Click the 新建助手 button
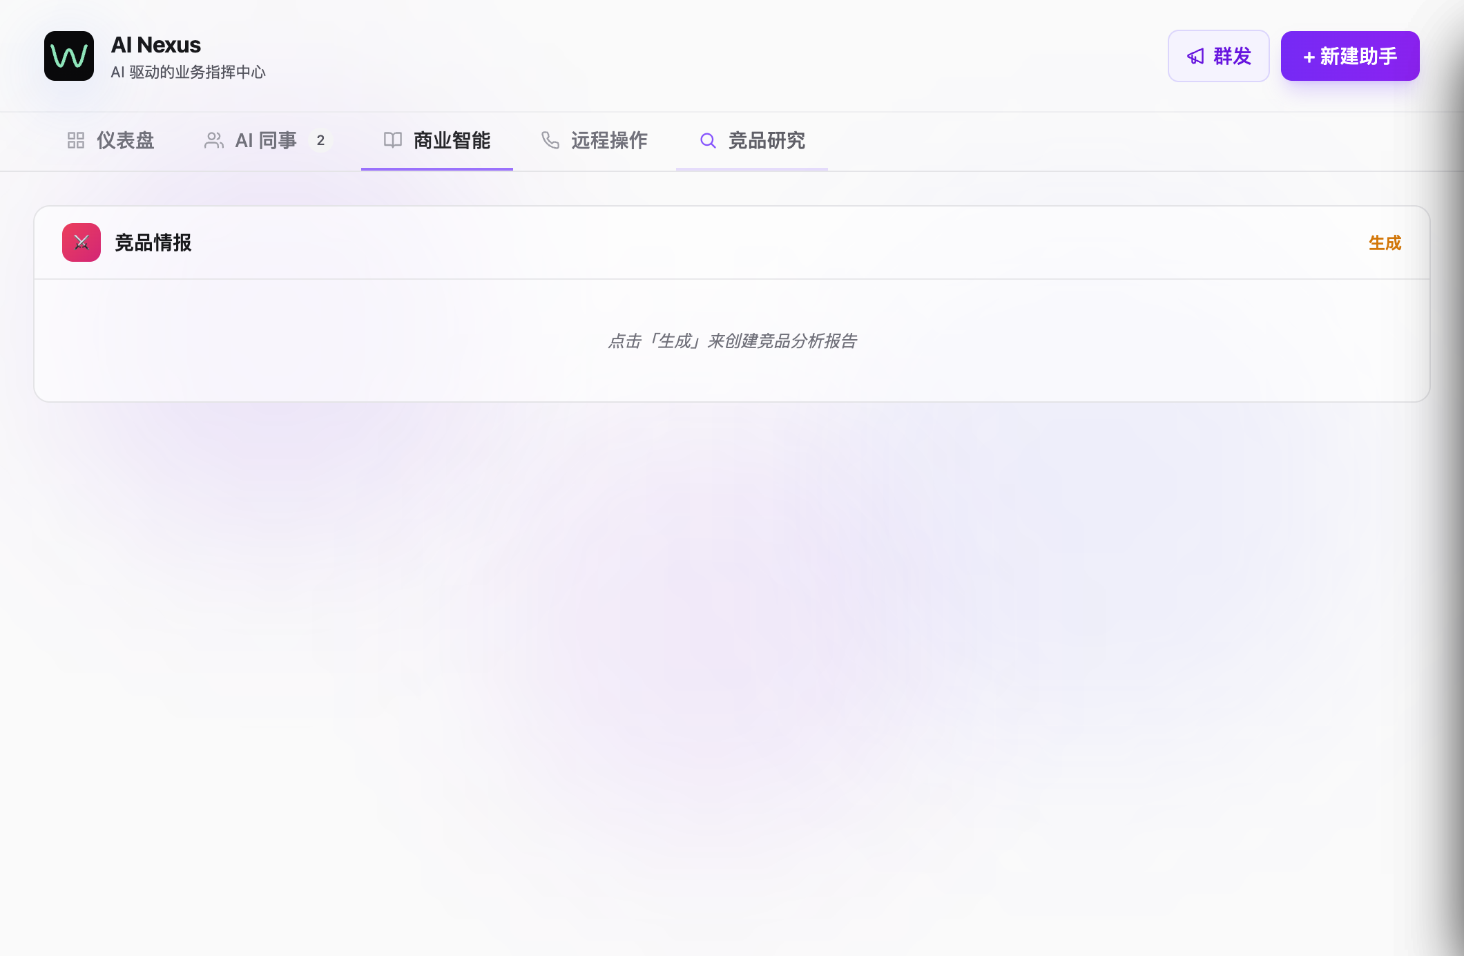 [x=1350, y=56]
